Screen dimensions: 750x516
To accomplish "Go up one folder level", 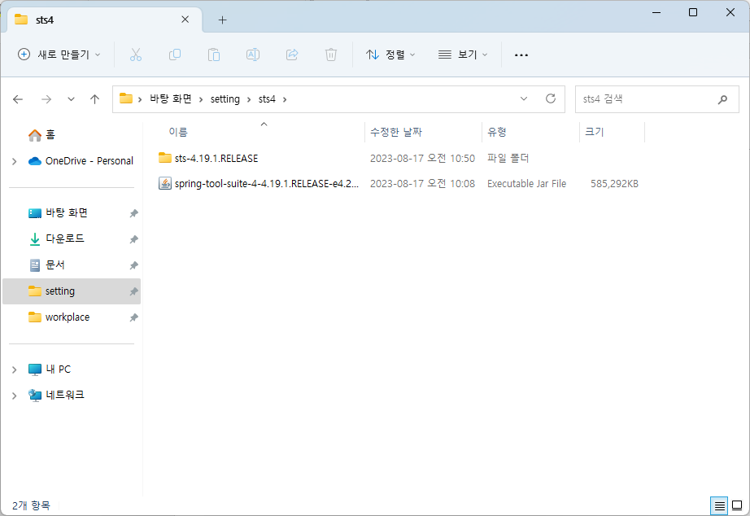I will click(x=94, y=99).
